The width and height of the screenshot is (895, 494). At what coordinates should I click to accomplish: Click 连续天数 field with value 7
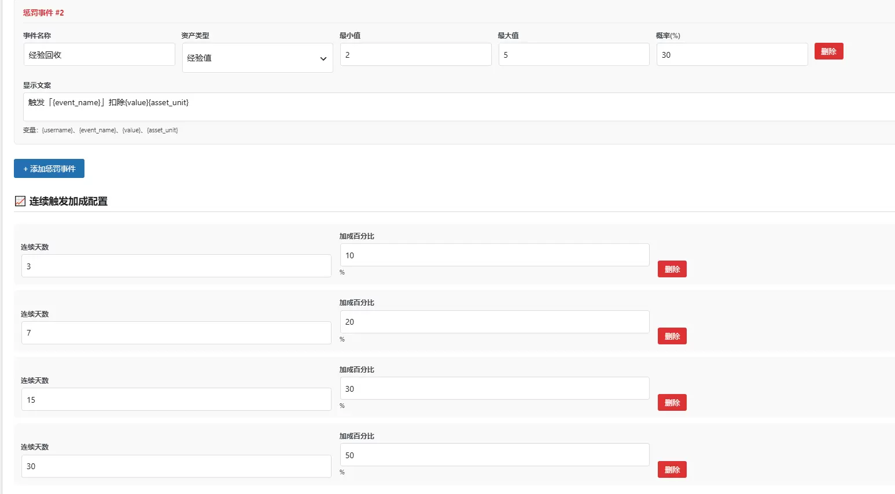176,333
